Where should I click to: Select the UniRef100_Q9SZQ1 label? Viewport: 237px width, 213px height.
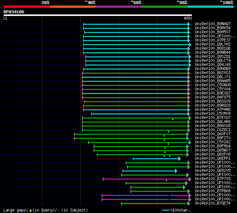pos(213,57)
